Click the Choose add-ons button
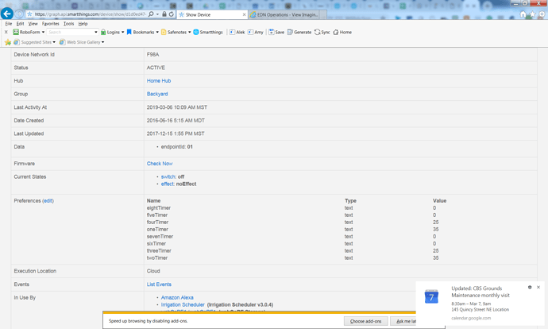 (365, 321)
